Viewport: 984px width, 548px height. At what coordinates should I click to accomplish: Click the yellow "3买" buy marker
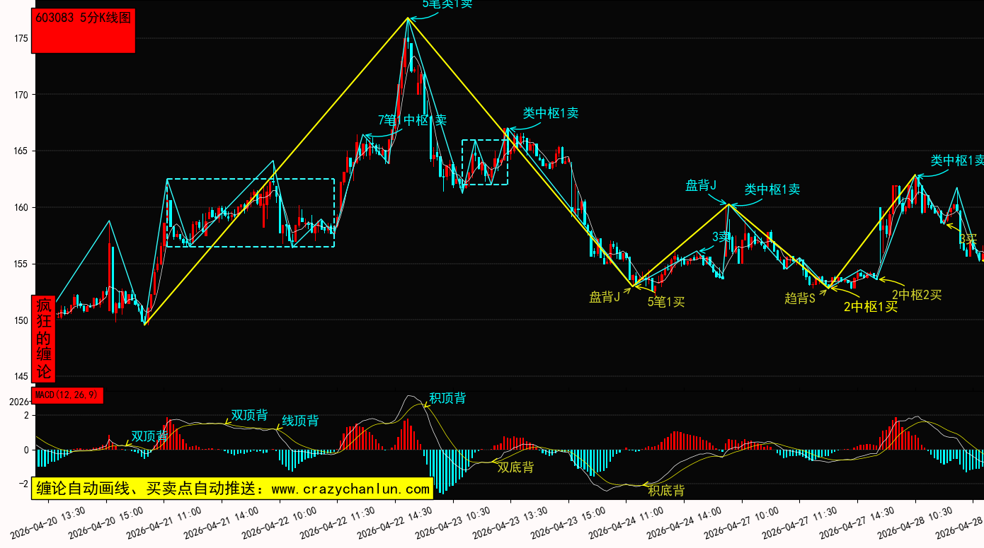tap(968, 239)
